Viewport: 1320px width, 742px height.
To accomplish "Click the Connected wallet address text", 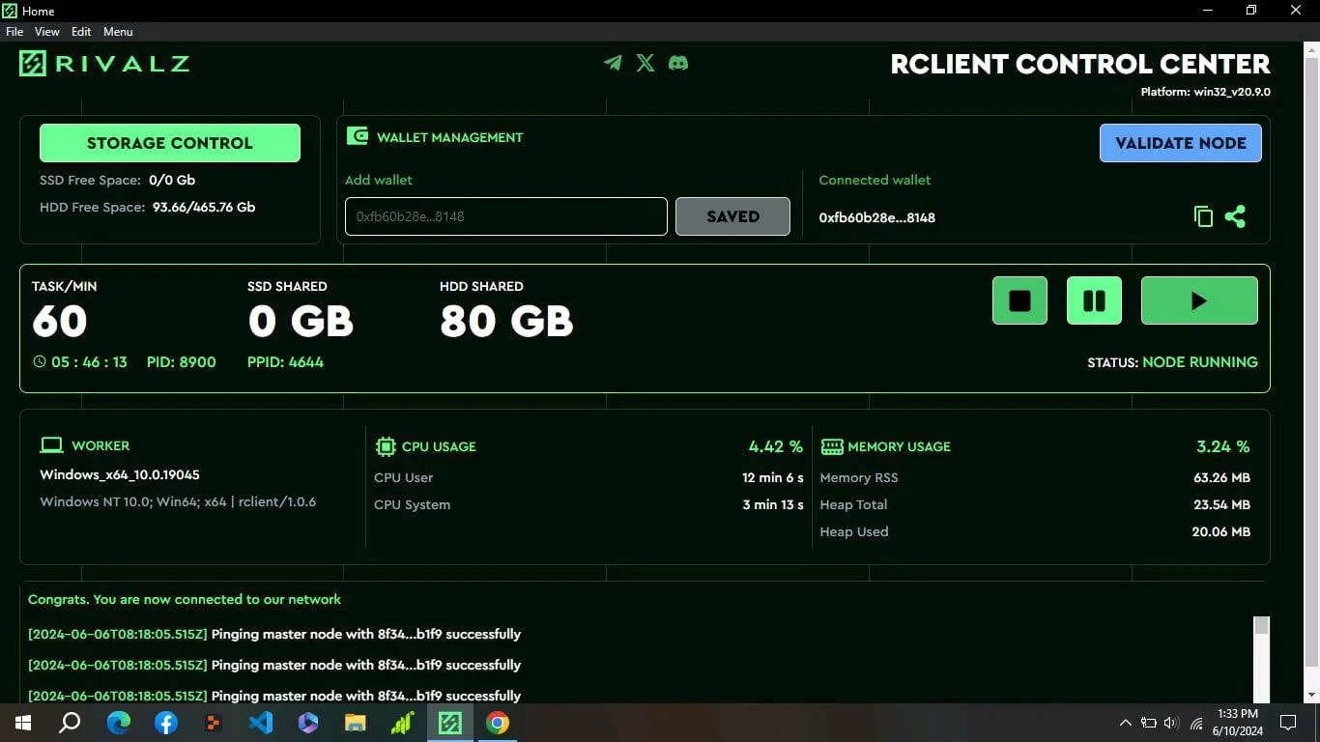I will pyautogui.click(x=877, y=217).
